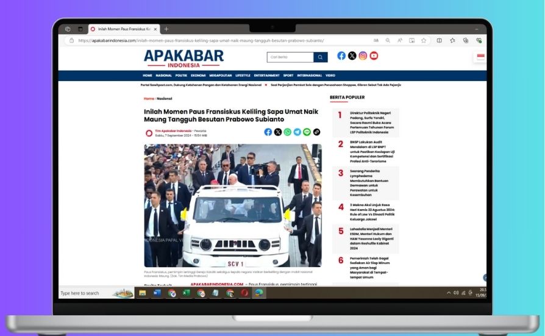Screen dimensions: 545x336
Task: Show hidden icons chevron in system tray
Action: [x=449, y=293]
